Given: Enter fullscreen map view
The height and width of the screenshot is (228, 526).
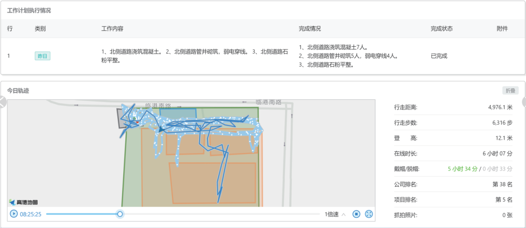Looking at the screenshot, I should pos(369,214).
